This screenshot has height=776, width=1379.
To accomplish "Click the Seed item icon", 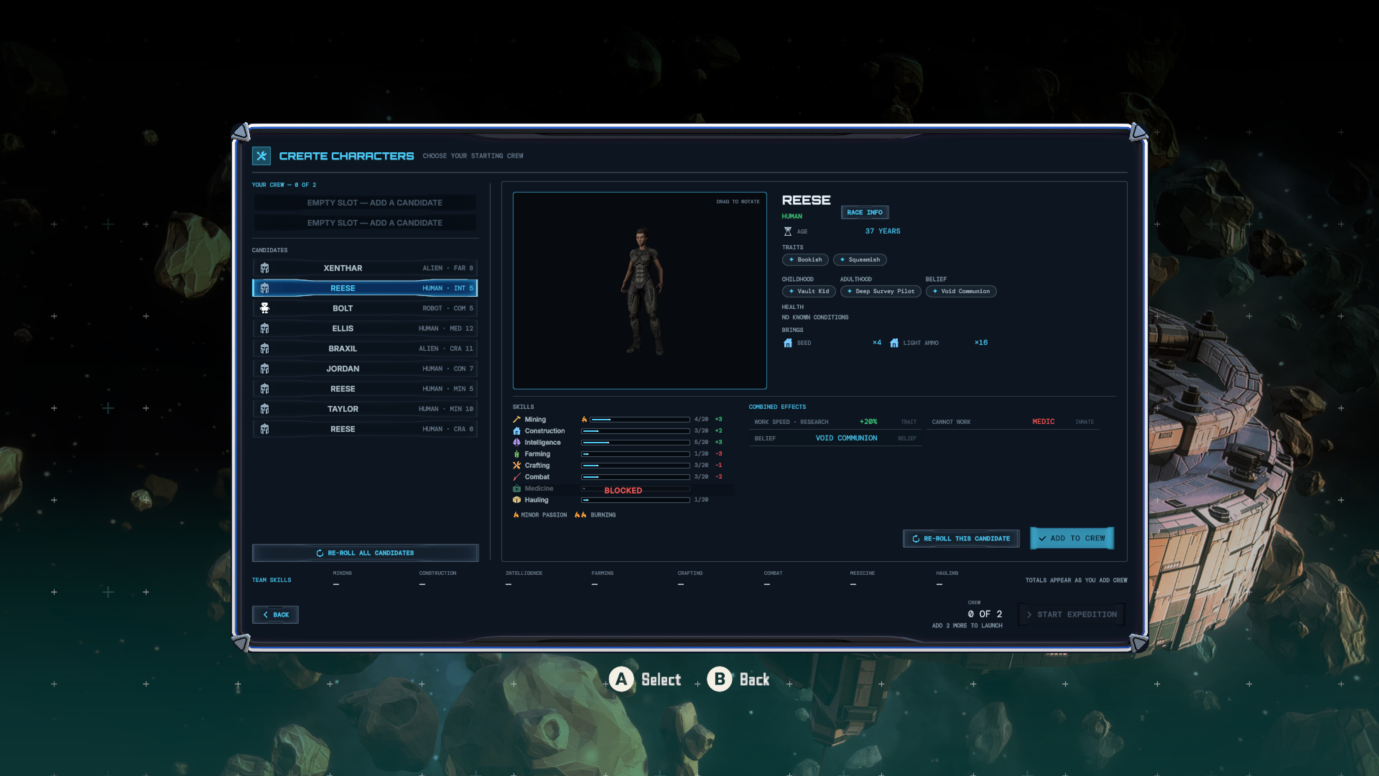I will click(x=788, y=343).
